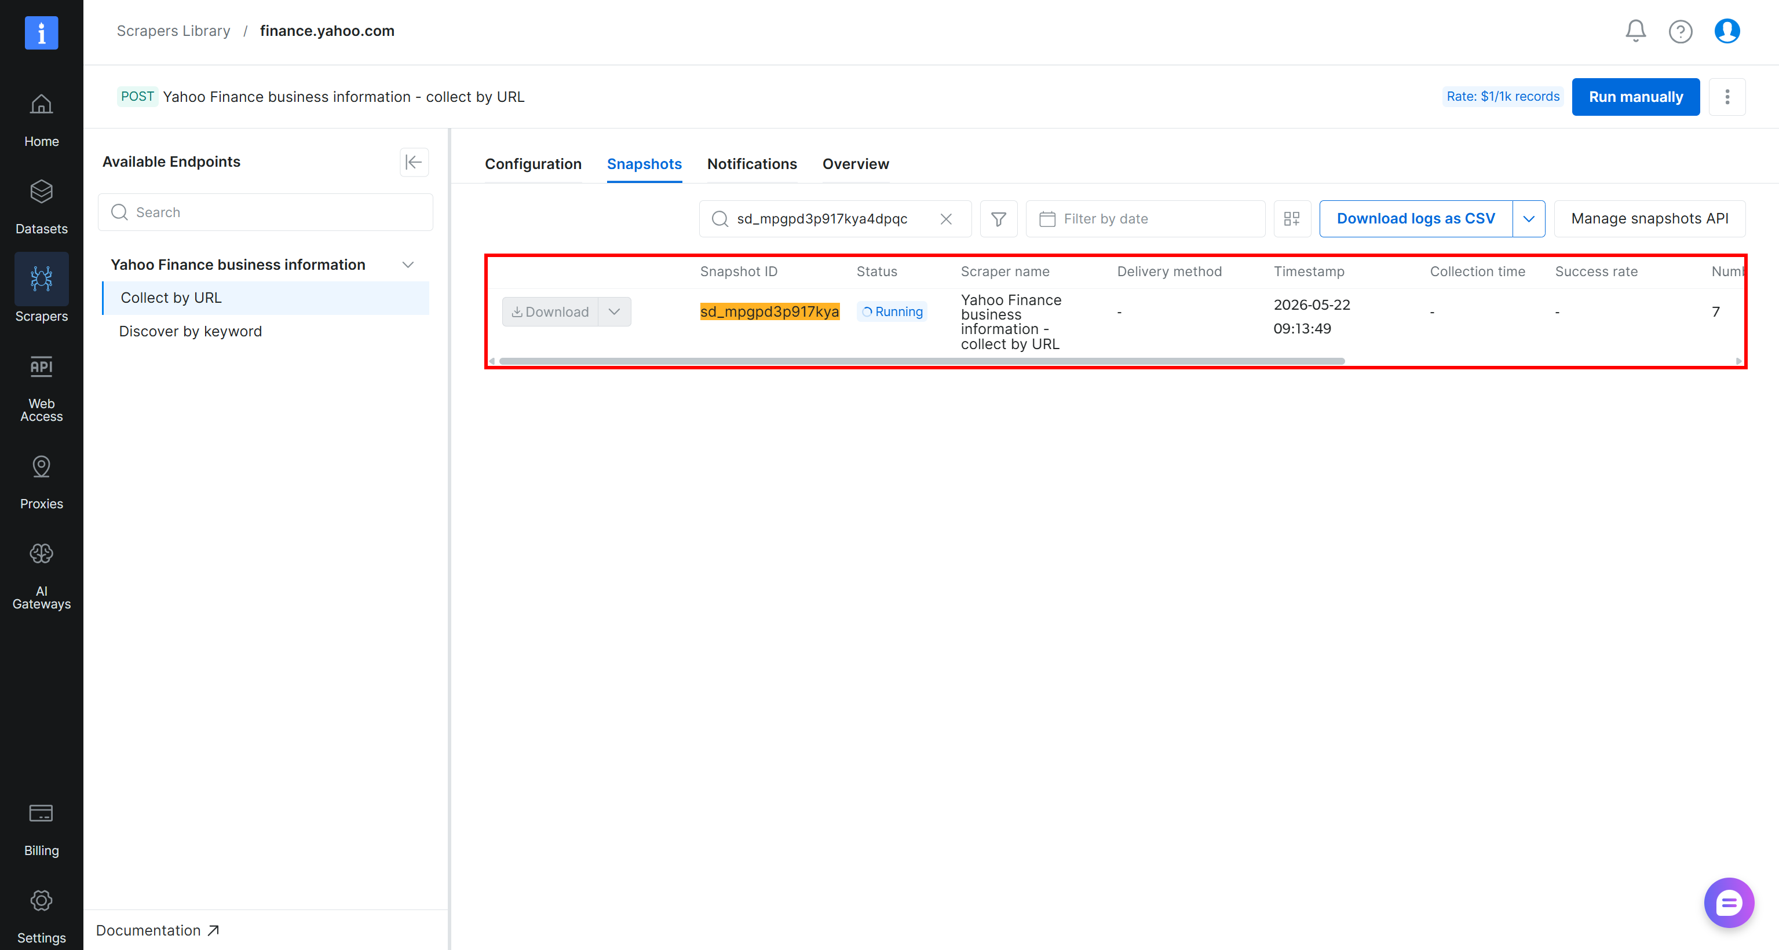Click finance.yahoo.com breadcrumb
This screenshot has width=1779, height=950.
coord(327,31)
